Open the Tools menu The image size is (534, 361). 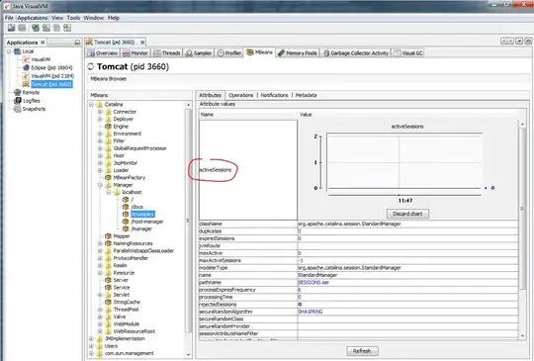(73, 18)
